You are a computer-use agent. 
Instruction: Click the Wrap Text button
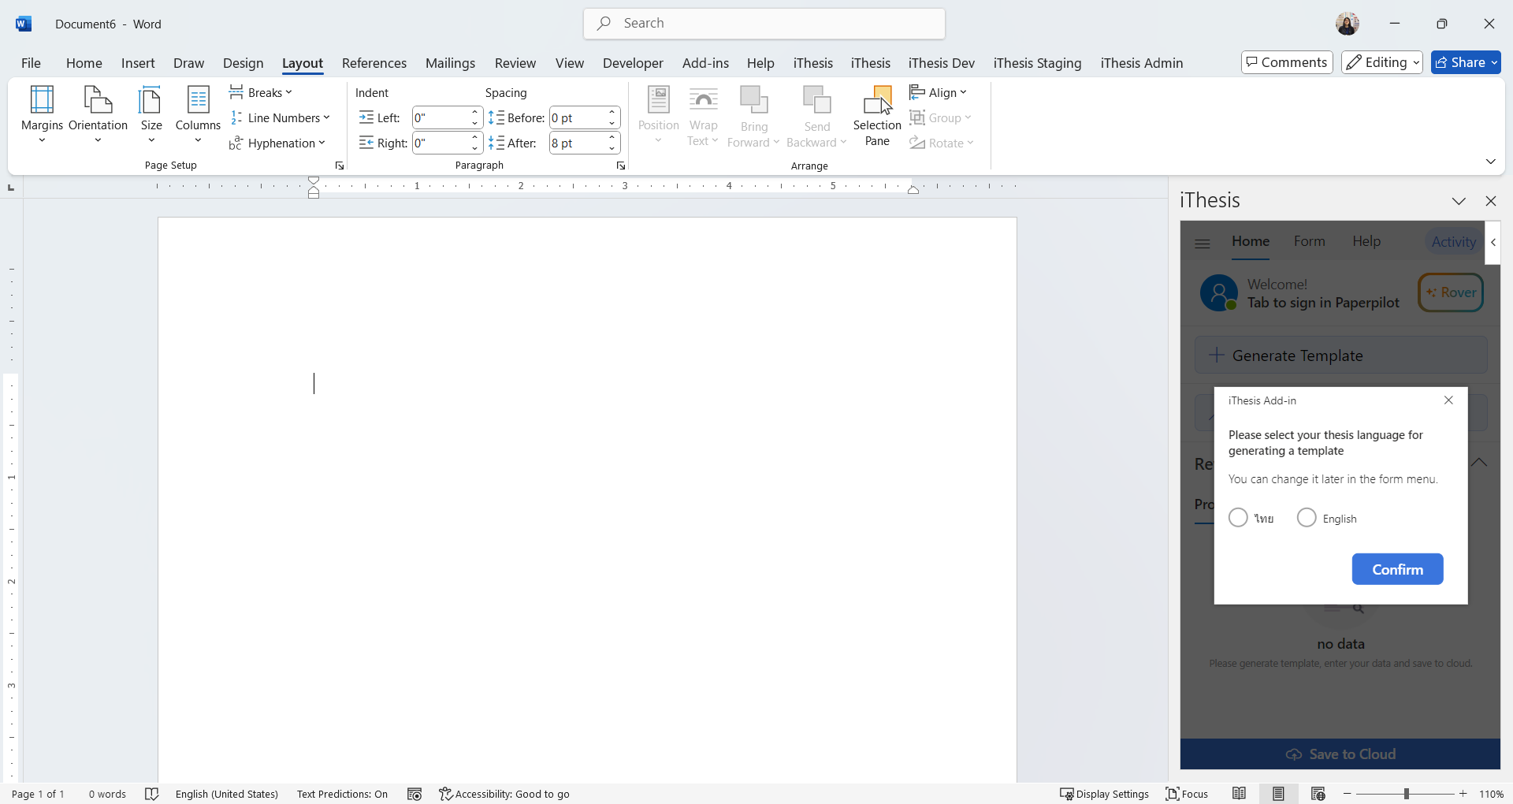pyautogui.click(x=703, y=116)
